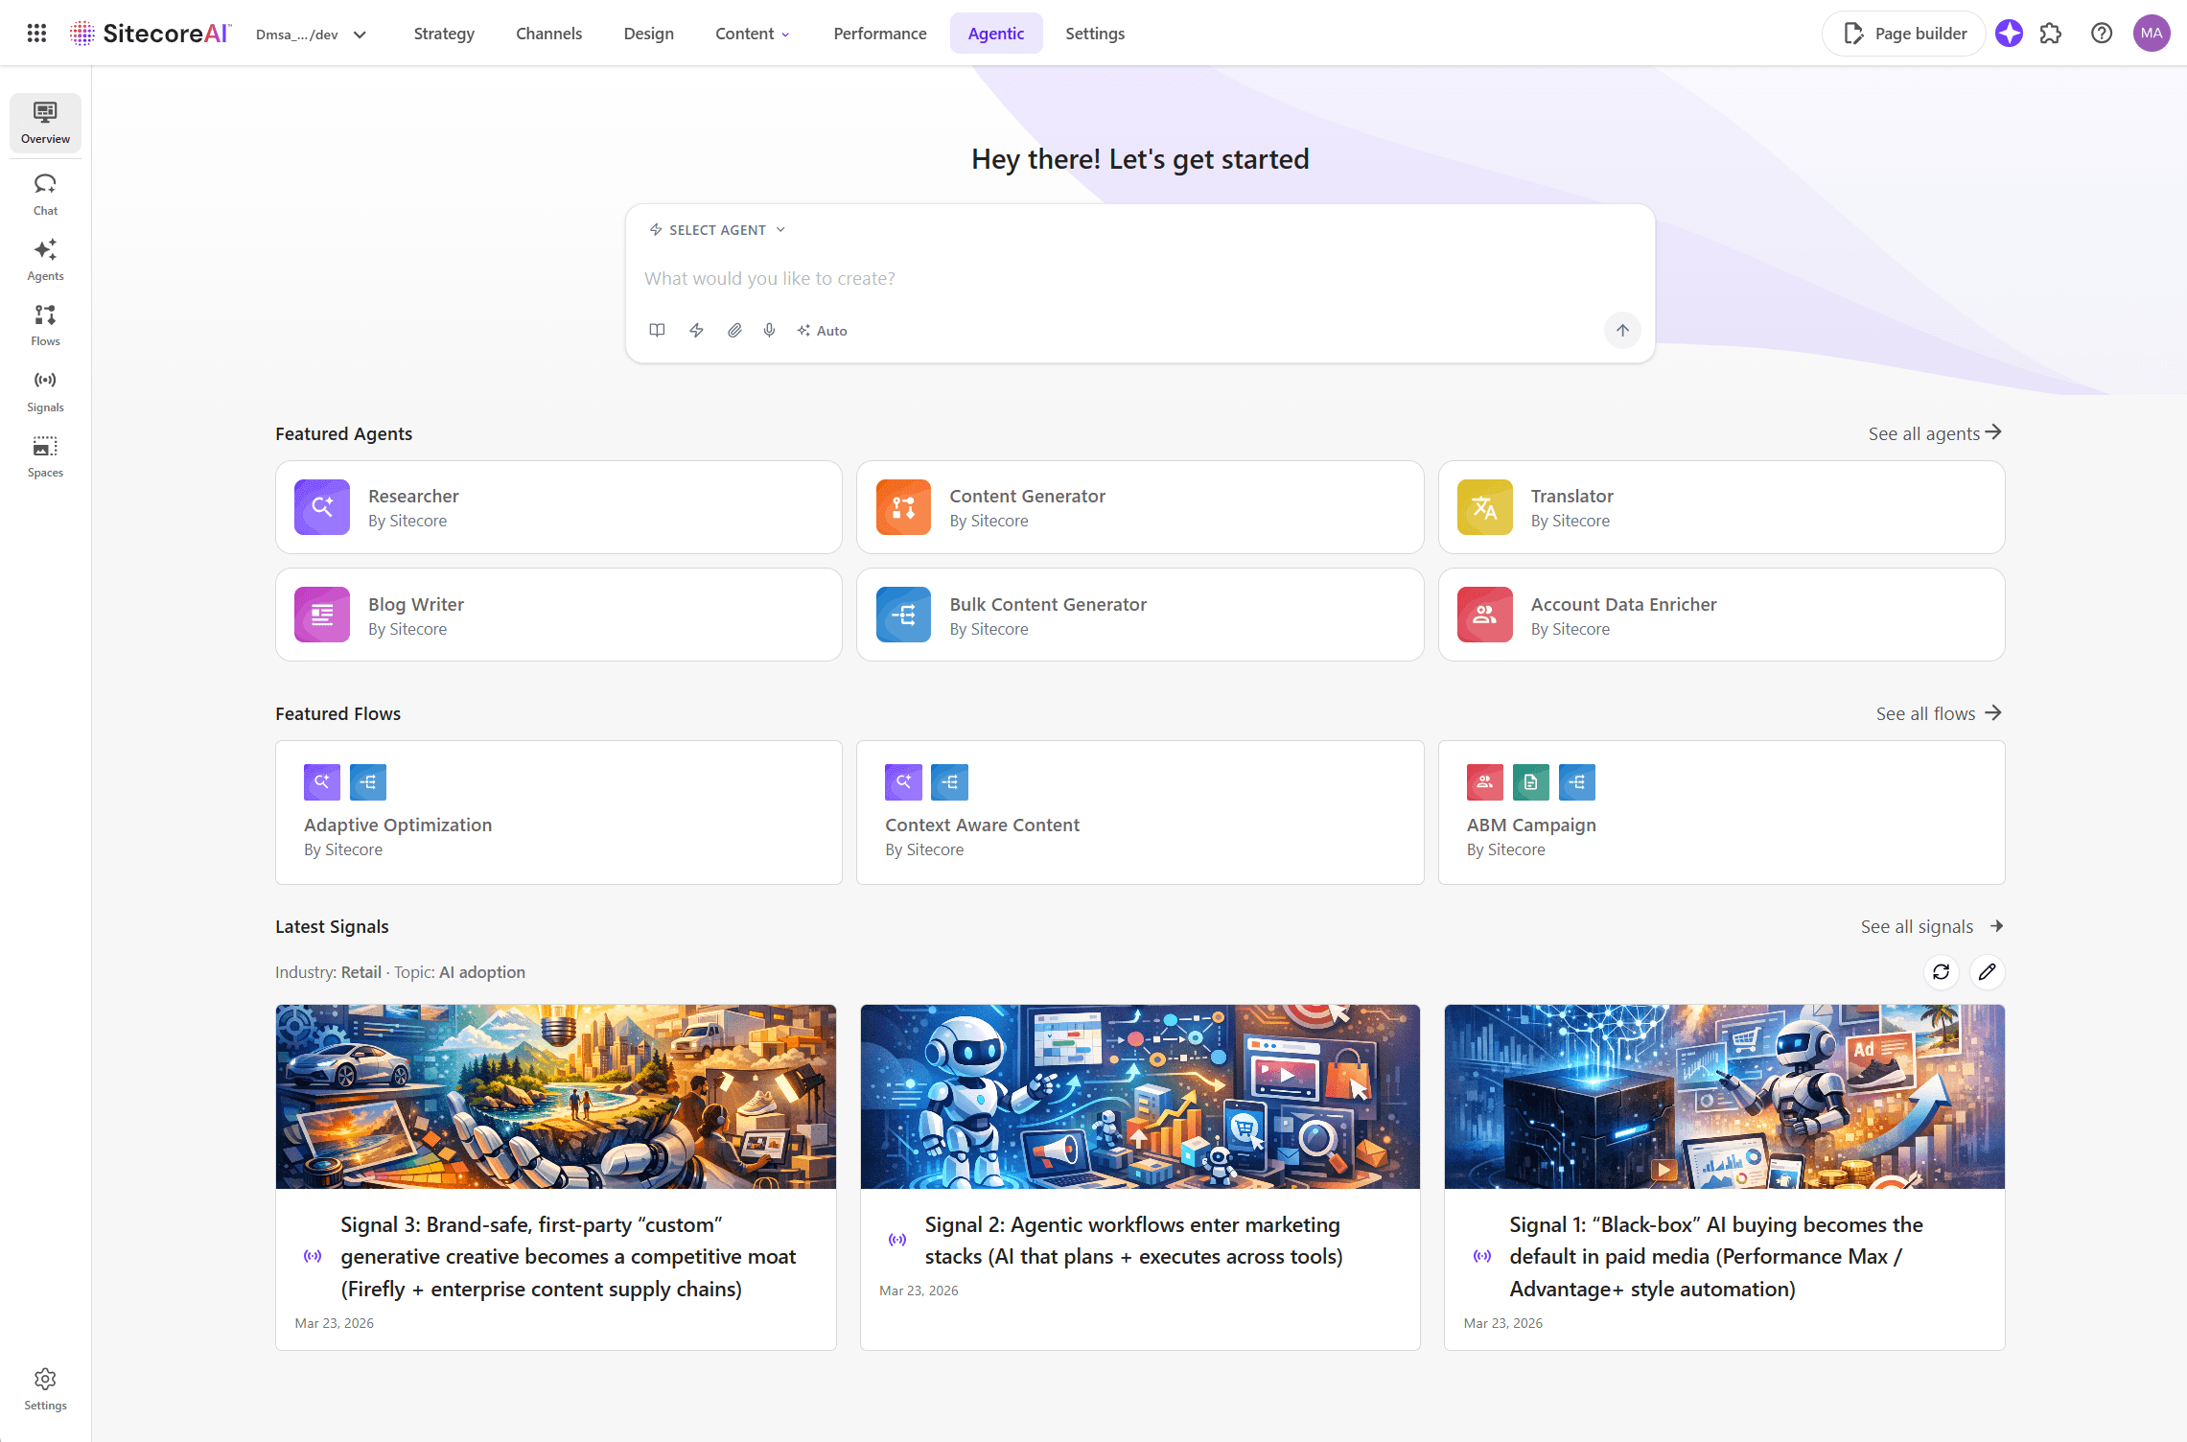Image resolution: width=2187 pixels, height=1442 pixels.
Task: Open the Signal 2 agentic workflows thumbnail
Action: (1139, 1097)
